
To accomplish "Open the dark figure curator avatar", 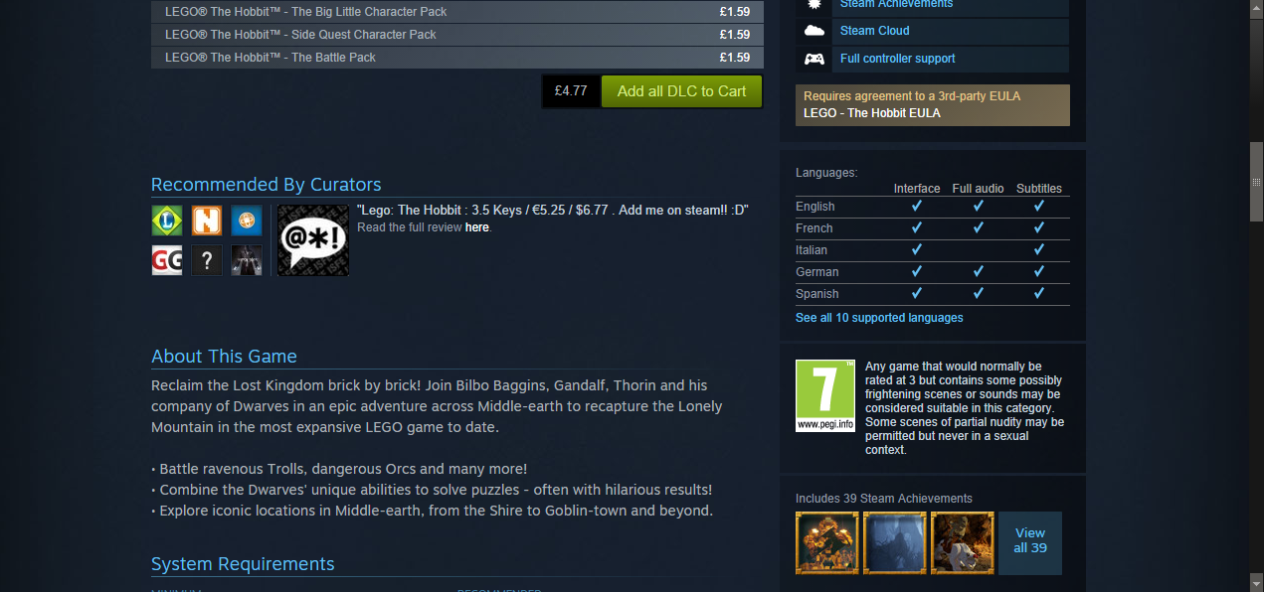I will 247,260.
